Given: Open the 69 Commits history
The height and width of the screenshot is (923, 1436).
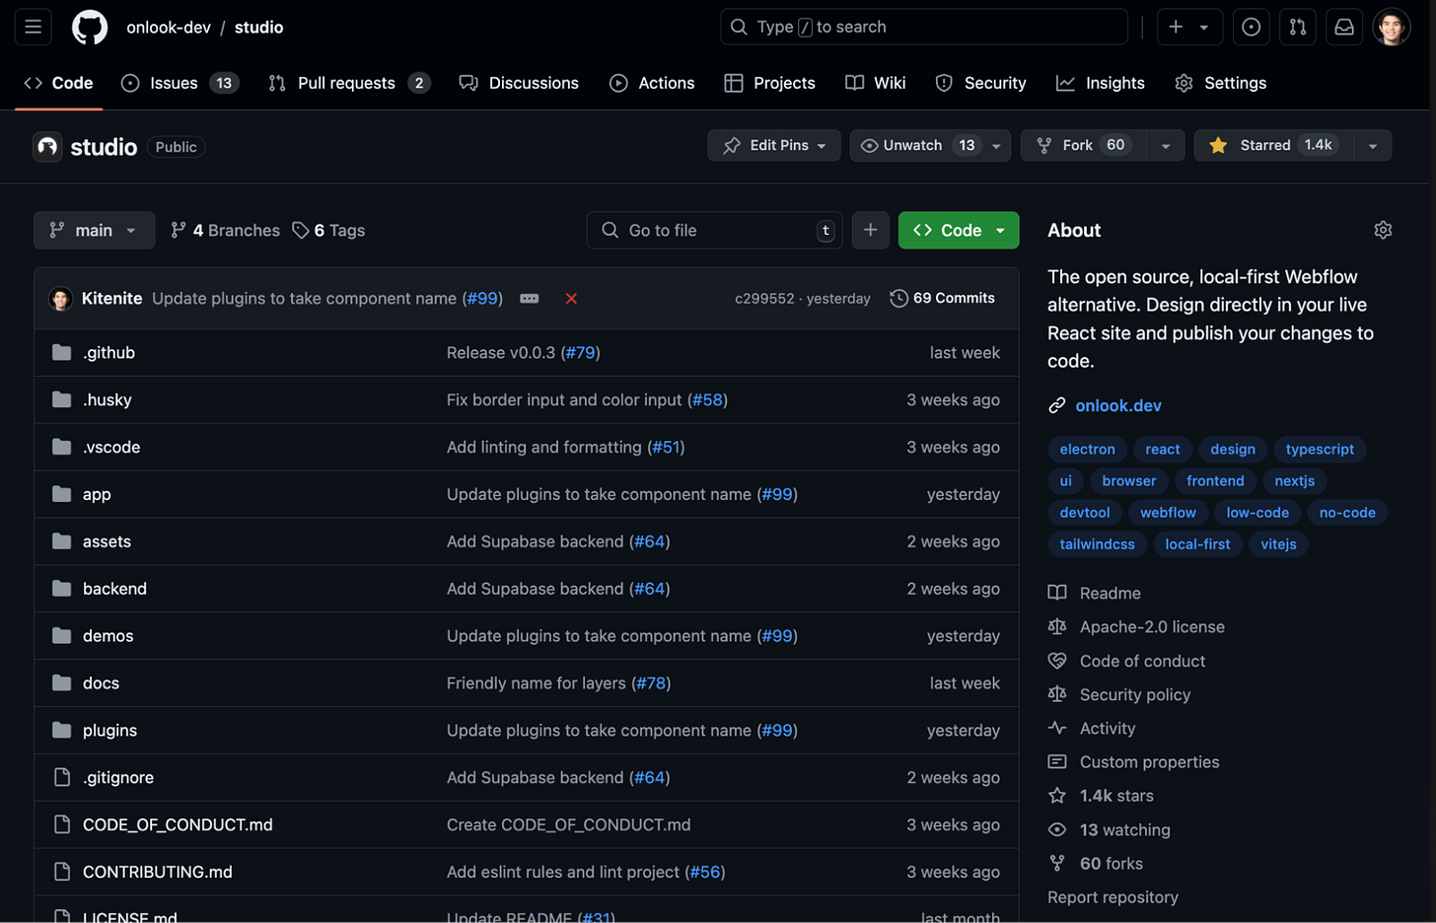Looking at the screenshot, I should [x=943, y=298].
